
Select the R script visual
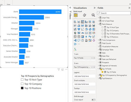pos(86,37)
